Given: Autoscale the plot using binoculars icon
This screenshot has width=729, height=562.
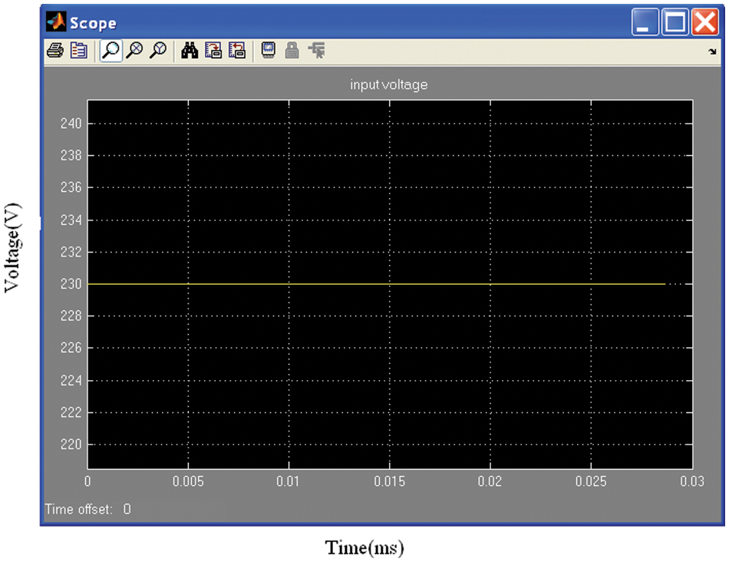Looking at the screenshot, I should (190, 51).
